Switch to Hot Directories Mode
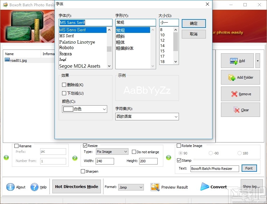Image resolution: width=267 pixels, height=204 pixels. pyautogui.click(x=76, y=186)
